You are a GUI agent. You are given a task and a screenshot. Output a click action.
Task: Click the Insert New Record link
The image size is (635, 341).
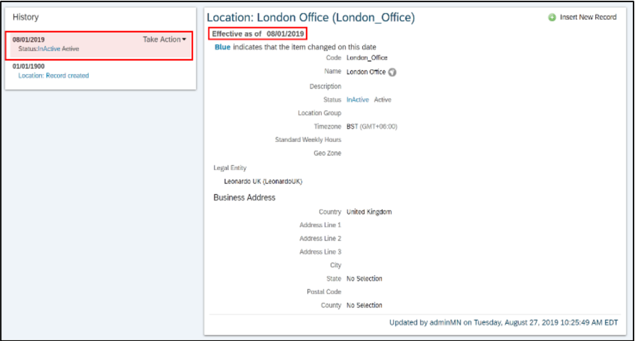(x=588, y=17)
